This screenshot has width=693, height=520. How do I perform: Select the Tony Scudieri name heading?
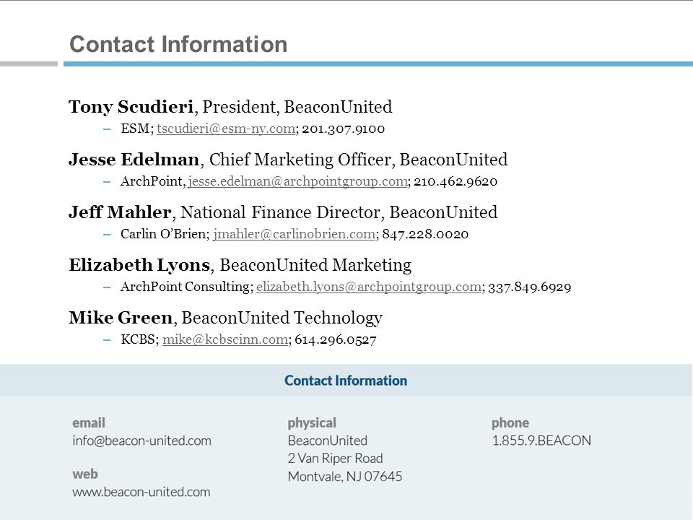tap(131, 107)
